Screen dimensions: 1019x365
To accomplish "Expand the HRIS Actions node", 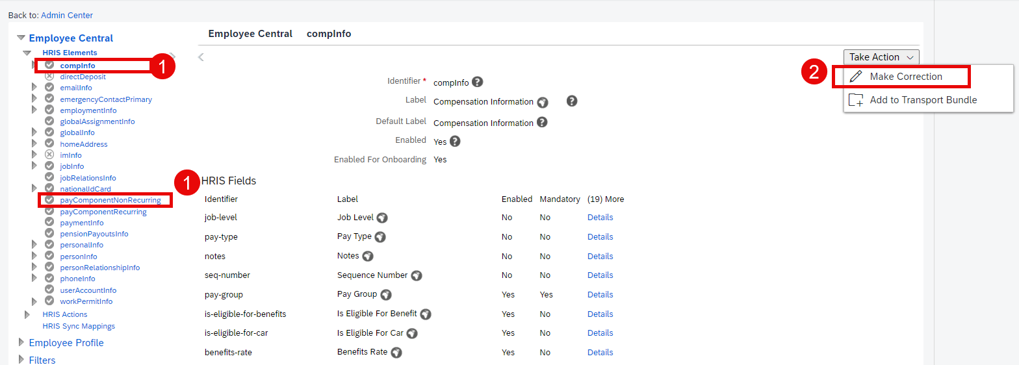I will pos(27,314).
